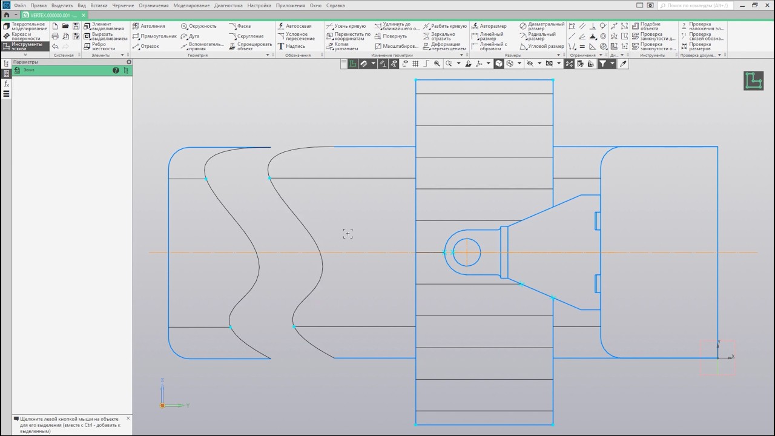Open the Моделирование menu
Viewport: 775px width, 436px height.
pyautogui.click(x=191, y=5)
